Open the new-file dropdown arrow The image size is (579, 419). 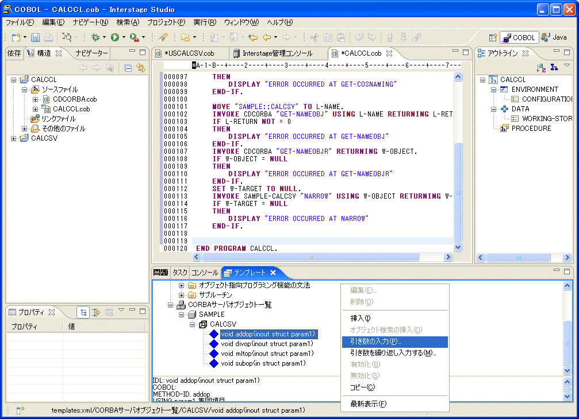tap(25, 37)
